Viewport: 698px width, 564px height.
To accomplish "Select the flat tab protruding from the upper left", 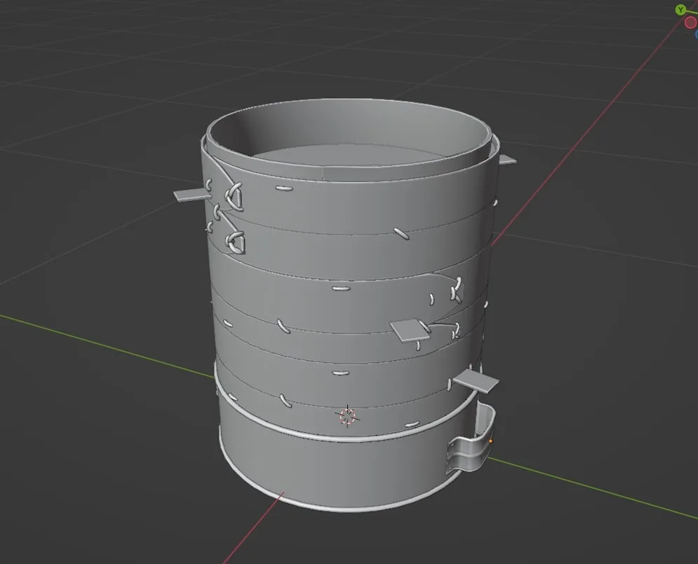I will point(192,194).
